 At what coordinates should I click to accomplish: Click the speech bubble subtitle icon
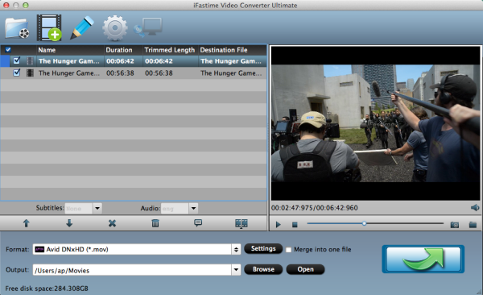[198, 222]
